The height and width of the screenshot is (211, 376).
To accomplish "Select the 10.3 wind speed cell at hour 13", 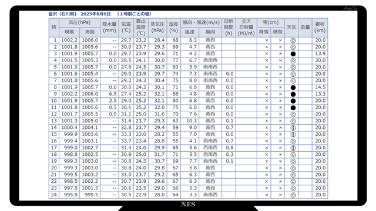I will [189, 121].
